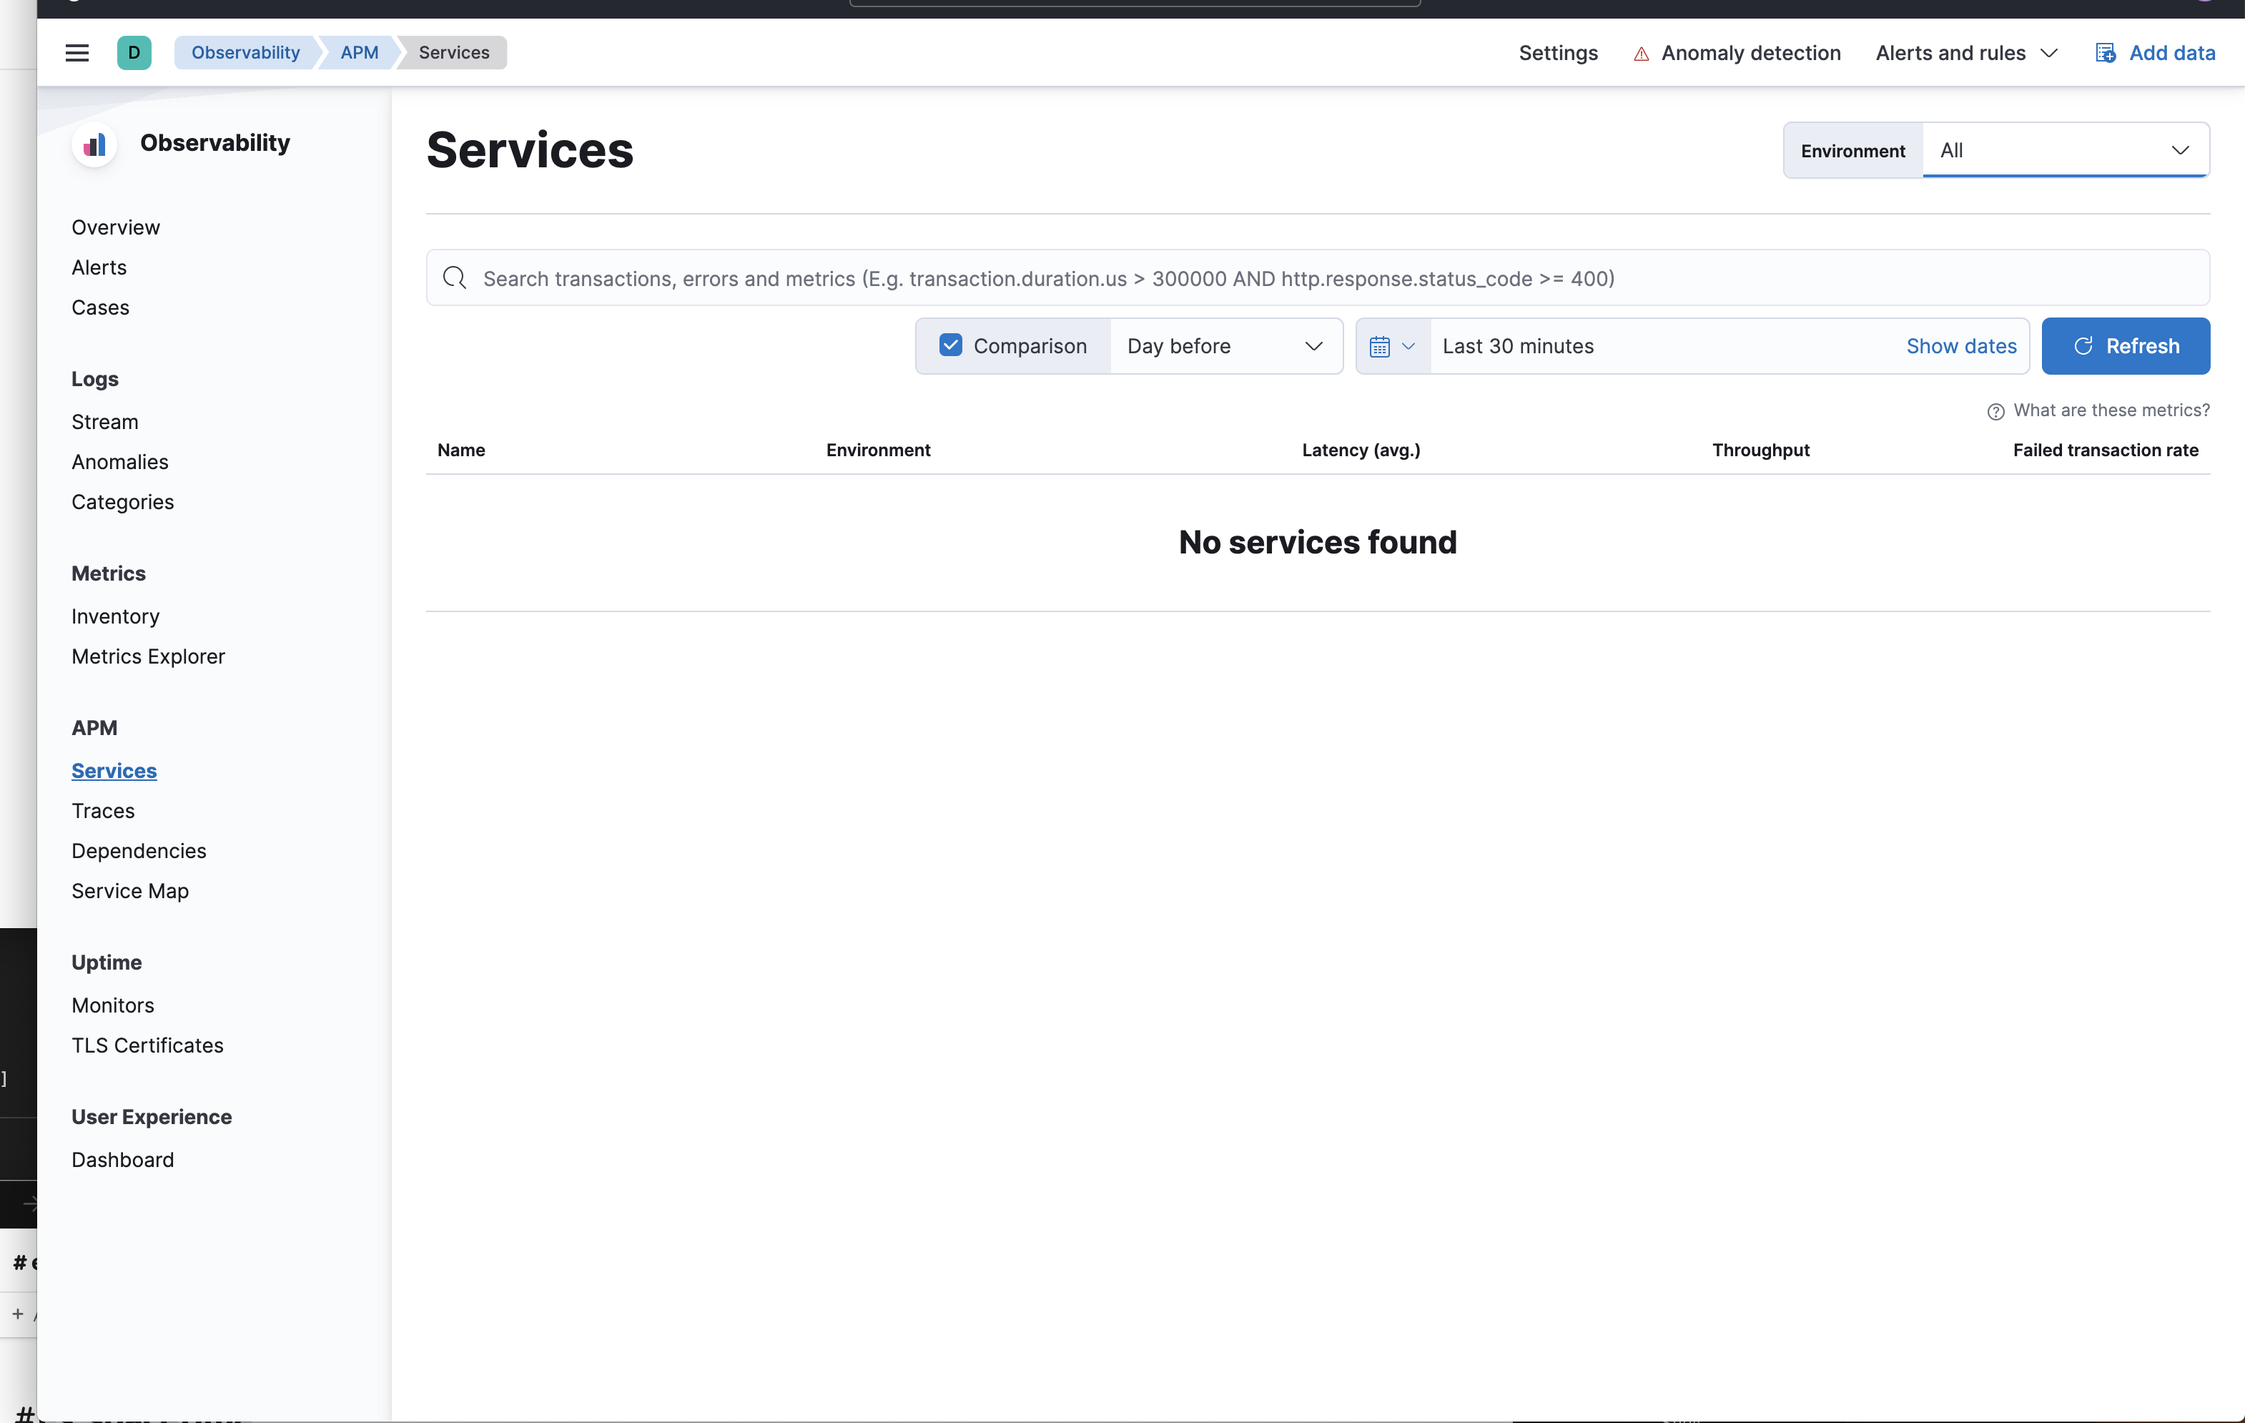Open APM Traces page
The height and width of the screenshot is (1423, 2245).
[x=104, y=812]
